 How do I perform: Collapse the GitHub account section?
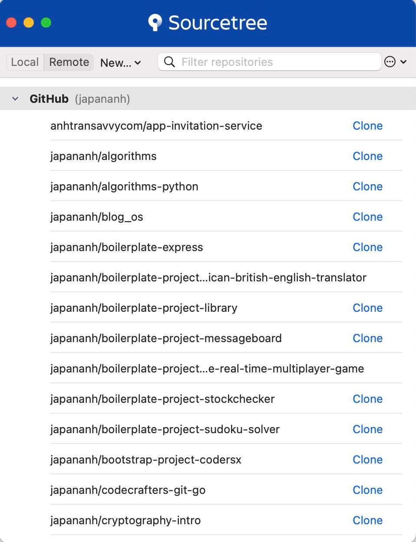(15, 99)
